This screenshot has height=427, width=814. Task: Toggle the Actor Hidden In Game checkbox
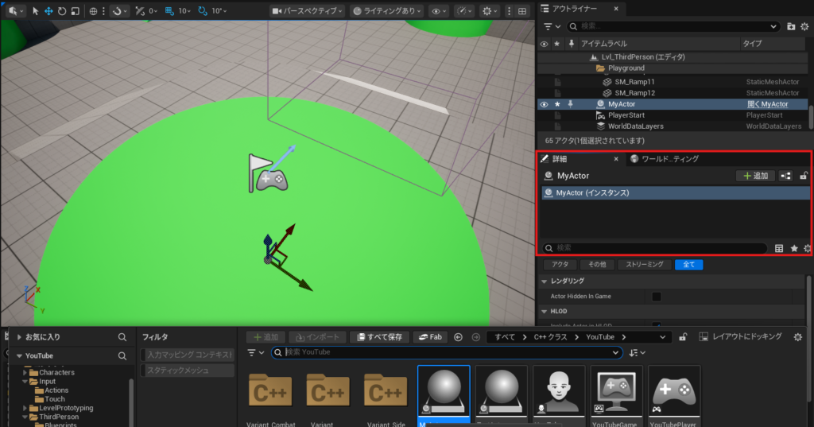657,297
